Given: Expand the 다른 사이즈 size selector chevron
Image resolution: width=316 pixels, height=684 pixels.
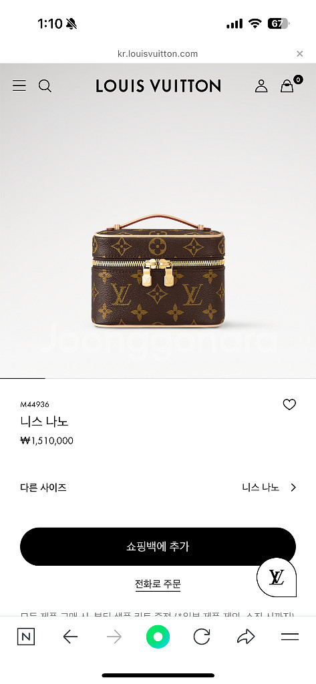Looking at the screenshot, I should (x=293, y=488).
